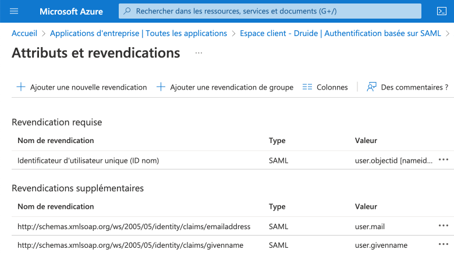This screenshot has height=253, width=454.
Task: Open the Colonnes column chooser
Action: [x=332, y=87]
